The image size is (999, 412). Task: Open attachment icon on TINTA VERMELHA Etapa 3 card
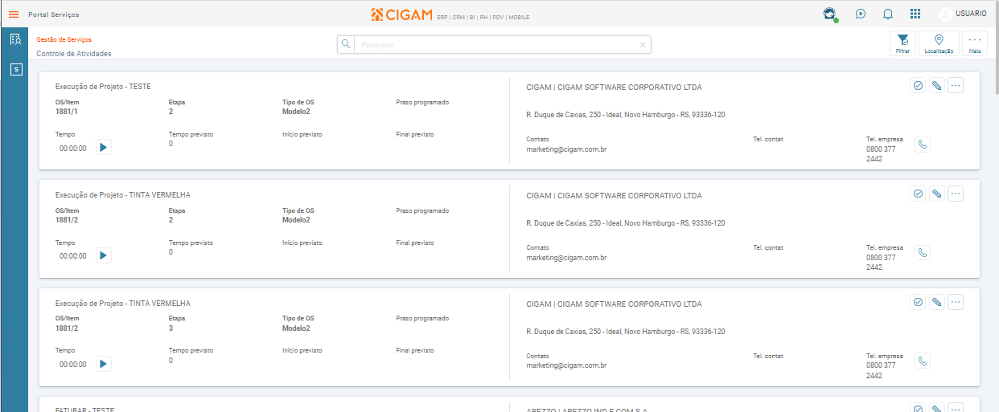(936, 302)
